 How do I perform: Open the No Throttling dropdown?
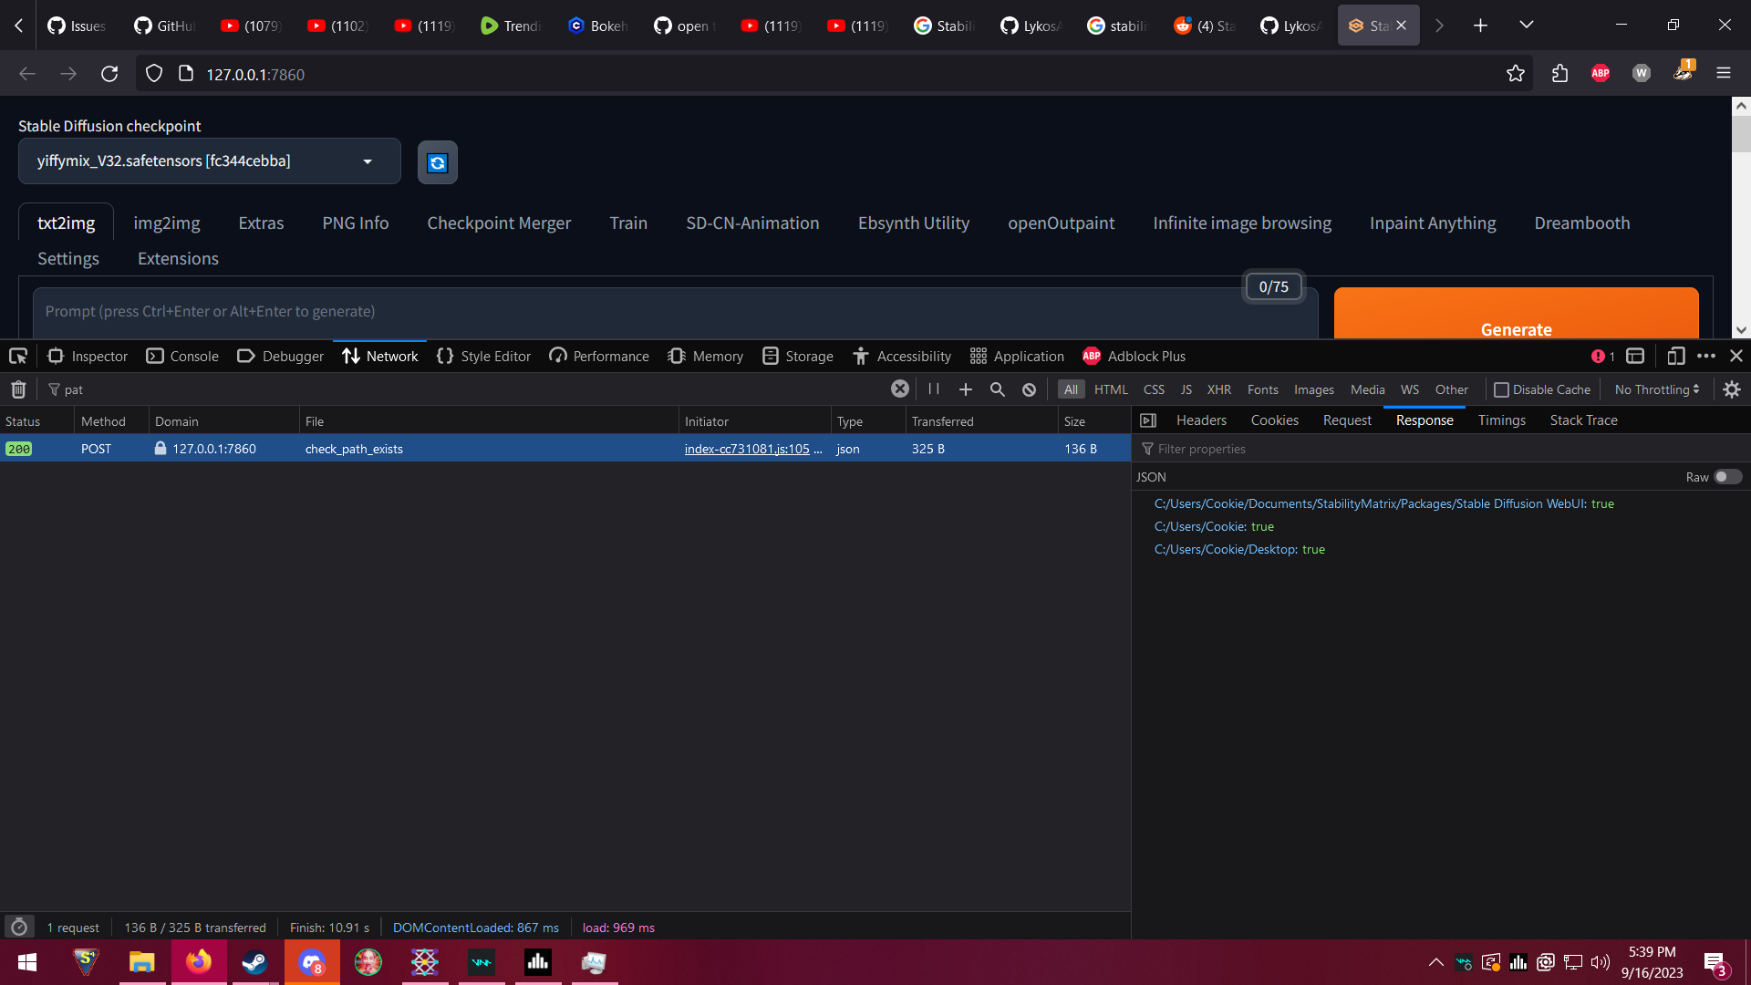[1655, 389]
